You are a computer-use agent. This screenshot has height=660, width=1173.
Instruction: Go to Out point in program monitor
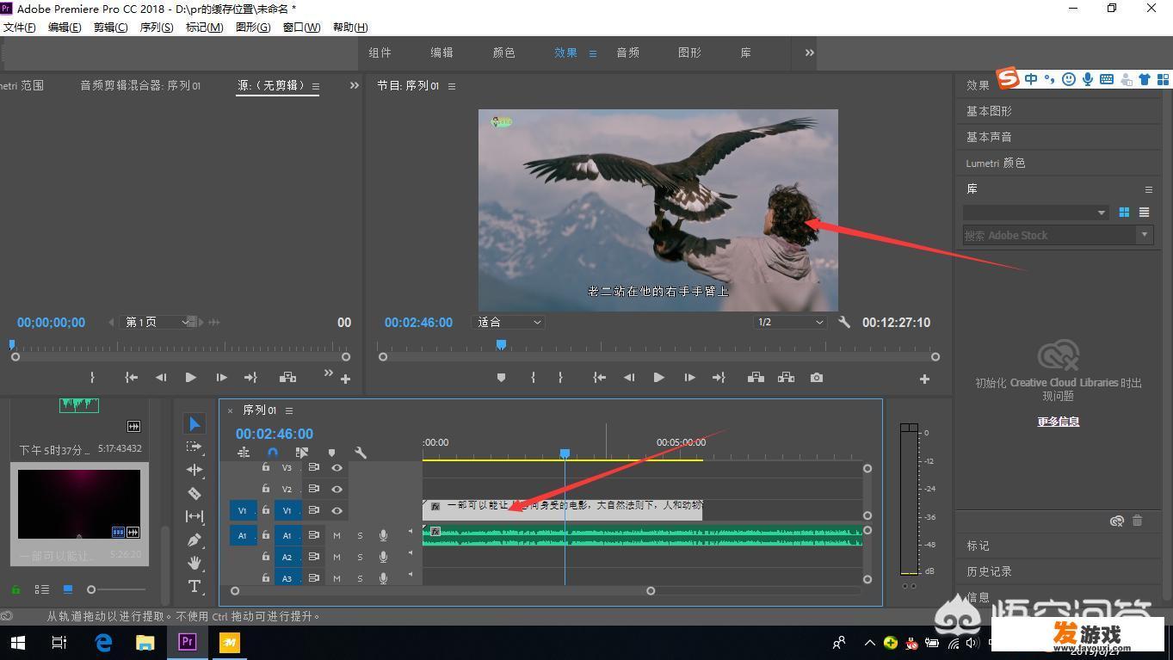719,378
